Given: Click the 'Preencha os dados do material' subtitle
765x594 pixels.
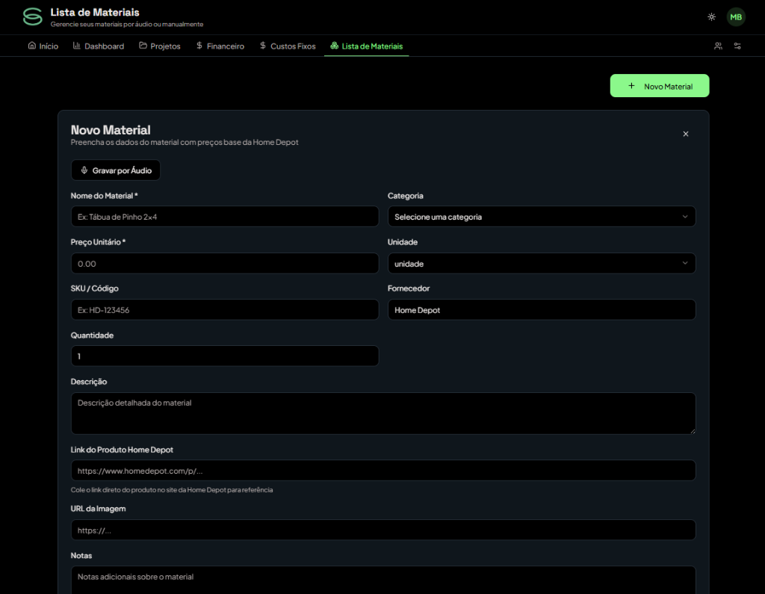Looking at the screenshot, I should pos(185,142).
